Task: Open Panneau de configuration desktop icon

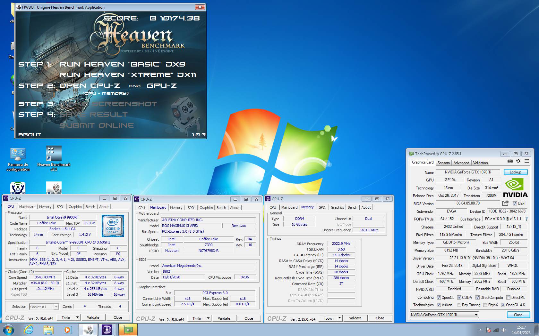Action: point(18,159)
